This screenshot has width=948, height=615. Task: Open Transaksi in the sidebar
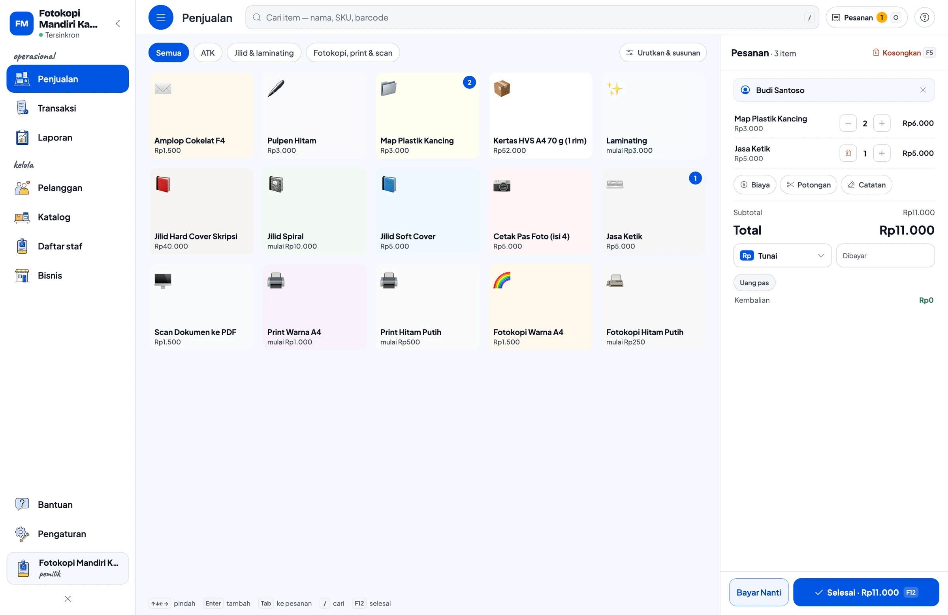click(68, 108)
